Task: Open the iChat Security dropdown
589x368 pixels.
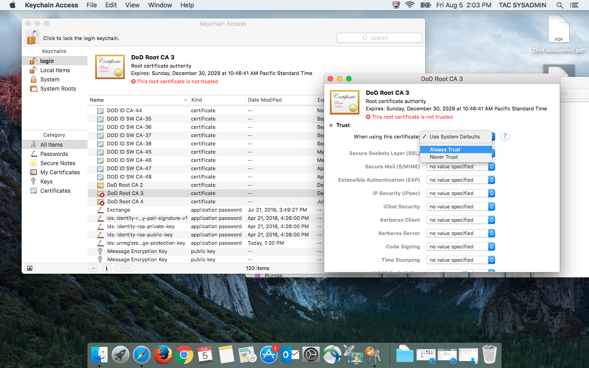Action: 461,207
